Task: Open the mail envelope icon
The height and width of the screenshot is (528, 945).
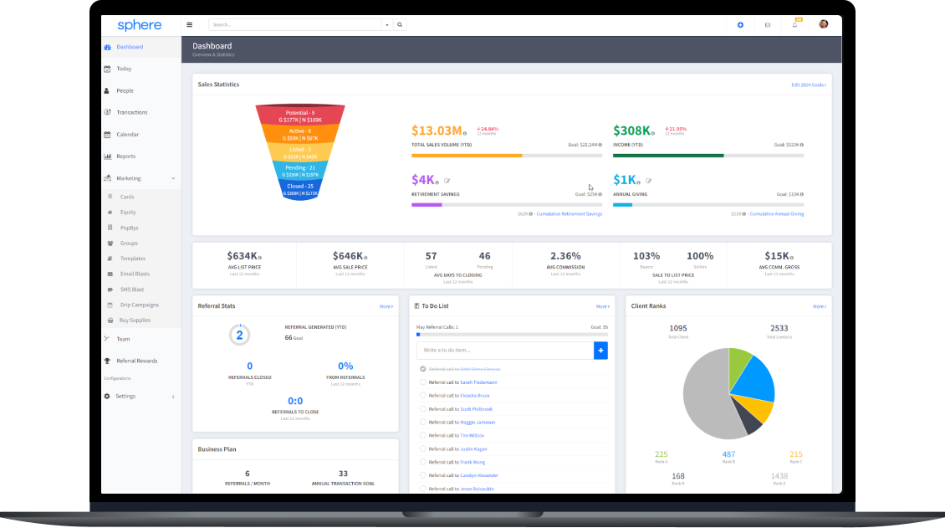Action: tap(768, 25)
